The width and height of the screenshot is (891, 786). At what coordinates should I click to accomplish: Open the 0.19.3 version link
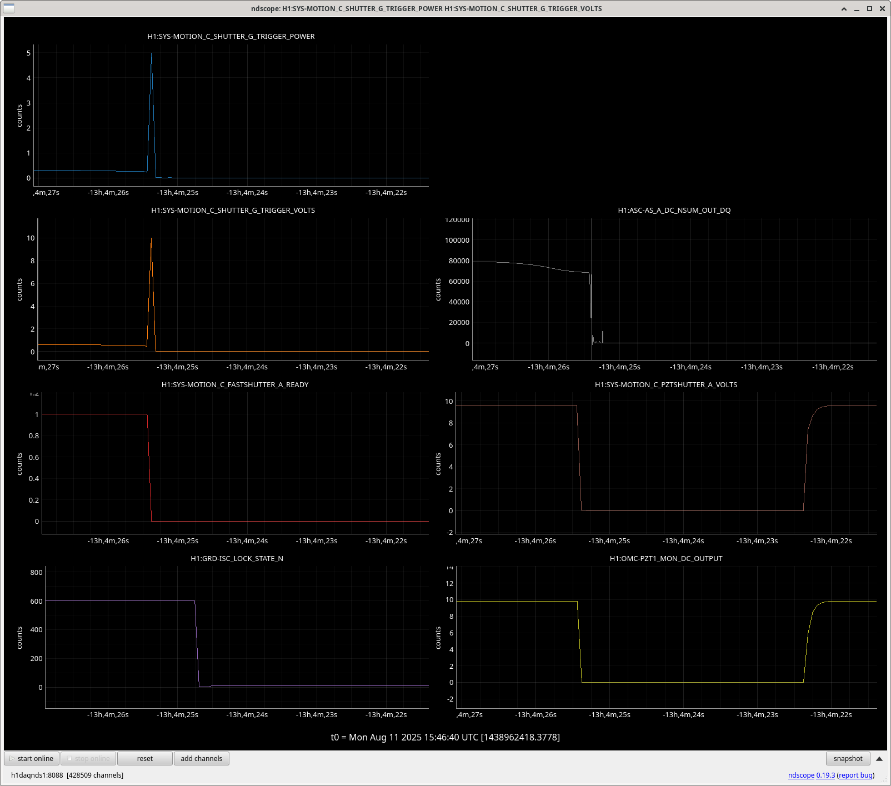[825, 775]
